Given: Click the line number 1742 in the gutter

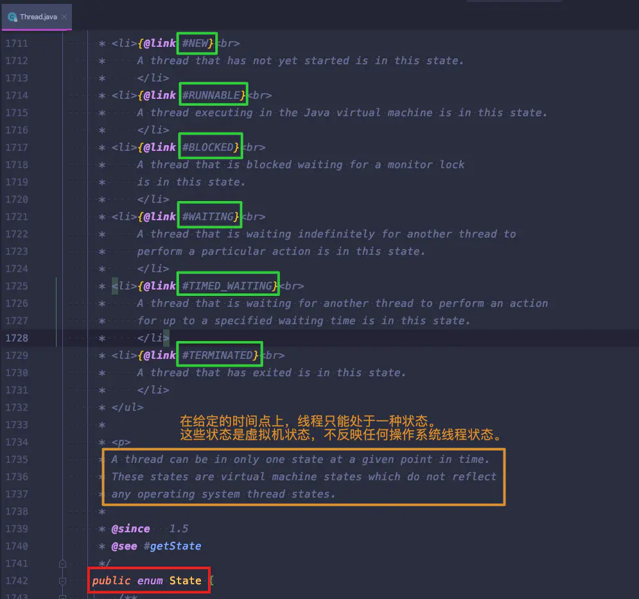Looking at the screenshot, I should pos(17,580).
